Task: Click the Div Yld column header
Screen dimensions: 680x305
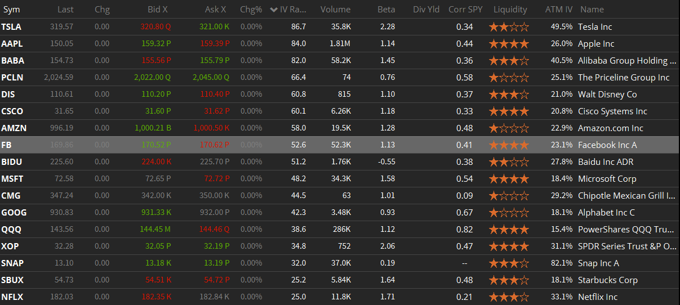Action: click(x=426, y=10)
